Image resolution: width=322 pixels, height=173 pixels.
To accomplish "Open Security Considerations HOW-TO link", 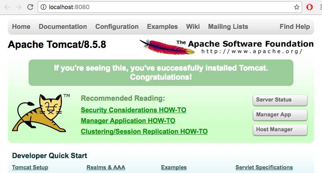I will tap(133, 110).
